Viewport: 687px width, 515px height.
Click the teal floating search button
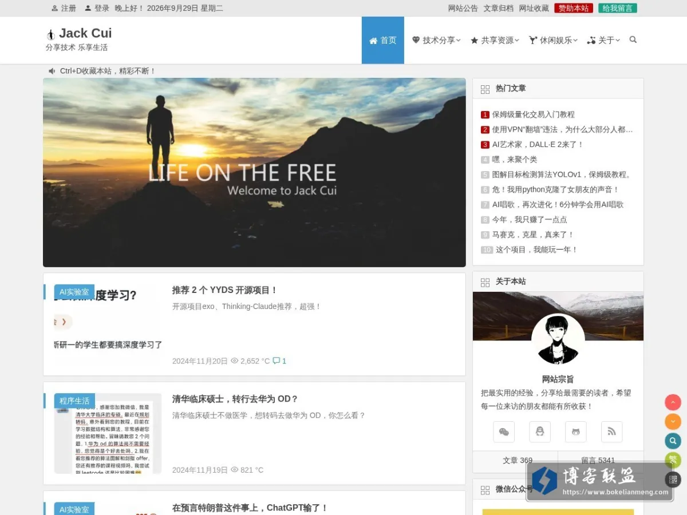[x=673, y=441]
